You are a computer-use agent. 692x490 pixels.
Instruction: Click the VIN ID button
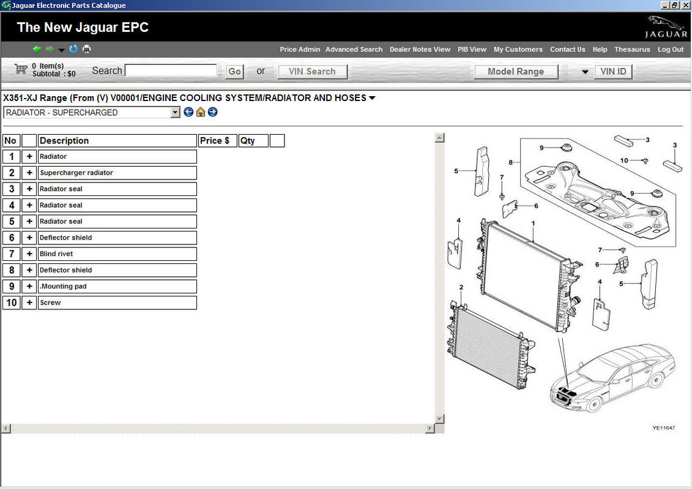point(614,72)
